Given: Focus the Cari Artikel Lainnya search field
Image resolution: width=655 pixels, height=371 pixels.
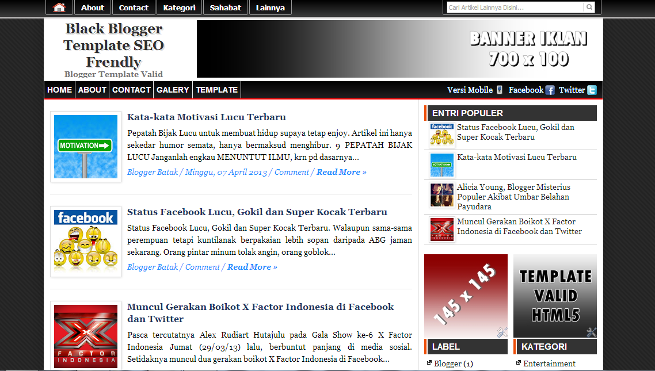Looking at the screenshot, I should point(515,7).
